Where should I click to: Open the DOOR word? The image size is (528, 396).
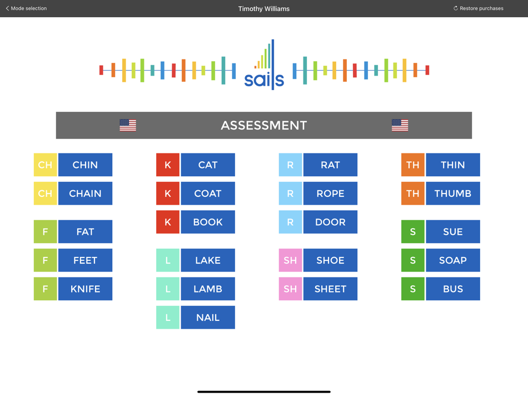[x=330, y=222]
